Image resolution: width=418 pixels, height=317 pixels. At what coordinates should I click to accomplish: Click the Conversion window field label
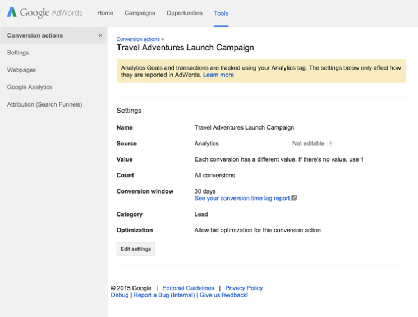[145, 191]
